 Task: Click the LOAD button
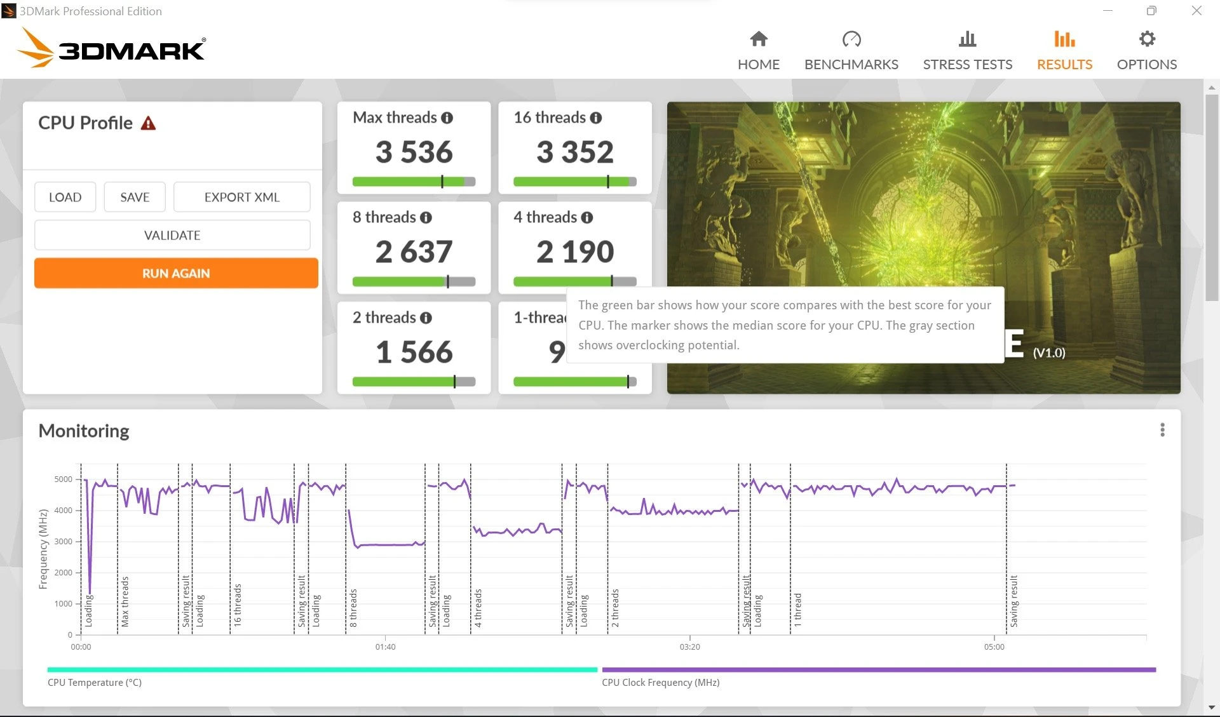click(65, 197)
